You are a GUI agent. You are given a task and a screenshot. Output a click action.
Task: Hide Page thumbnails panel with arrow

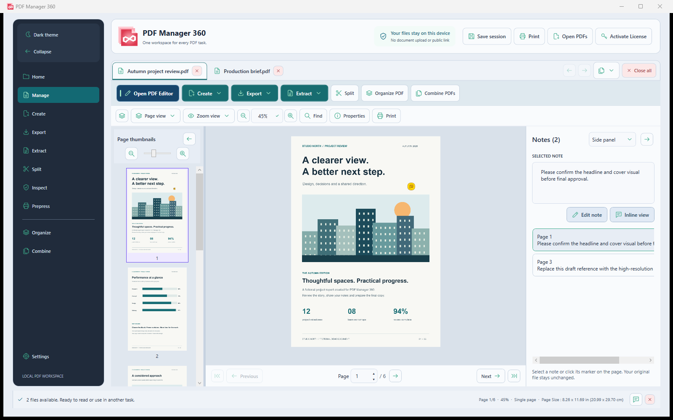pos(189,139)
